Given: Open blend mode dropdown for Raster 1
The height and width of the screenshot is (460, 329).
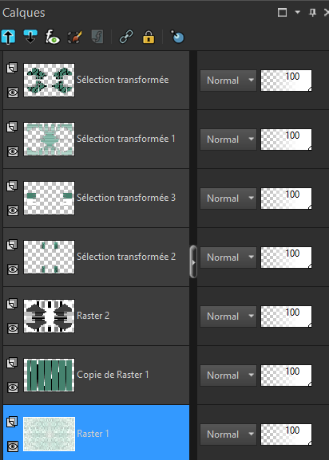Looking at the screenshot, I should pyautogui.click(x=228, y=434).
